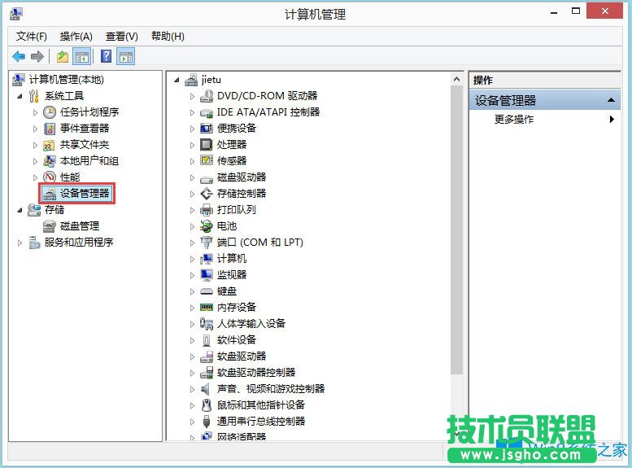Expand the 任务计划程序 node arrow

35,112
